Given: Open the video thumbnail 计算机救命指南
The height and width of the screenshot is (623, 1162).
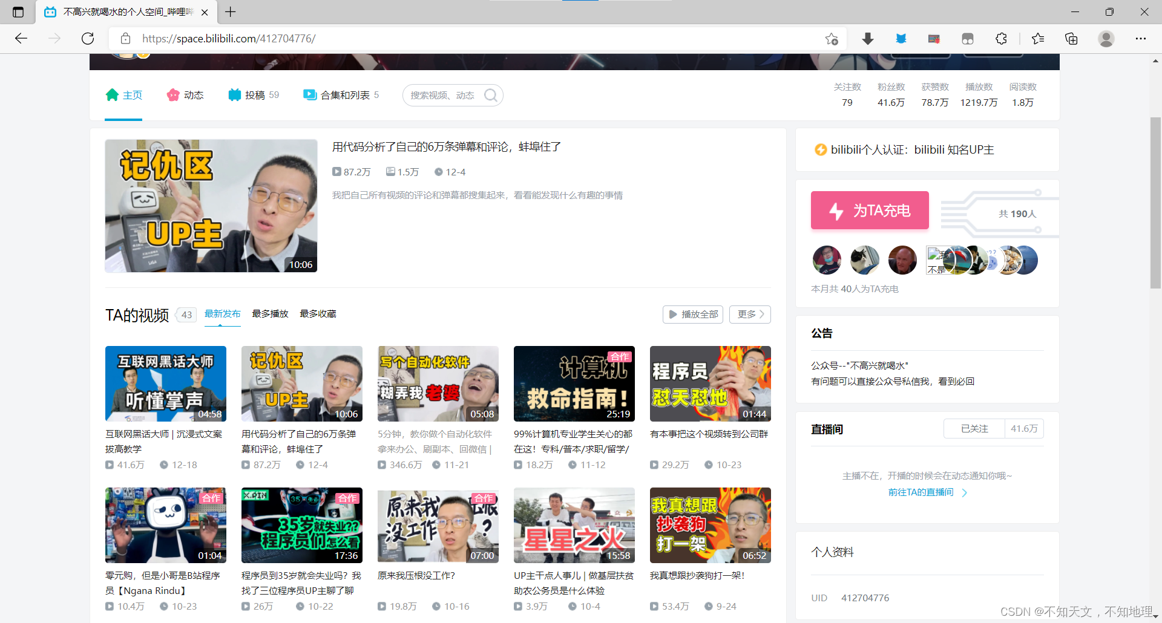Looking at the screenshot, I should pyautogui.click(x=574, y=383).
